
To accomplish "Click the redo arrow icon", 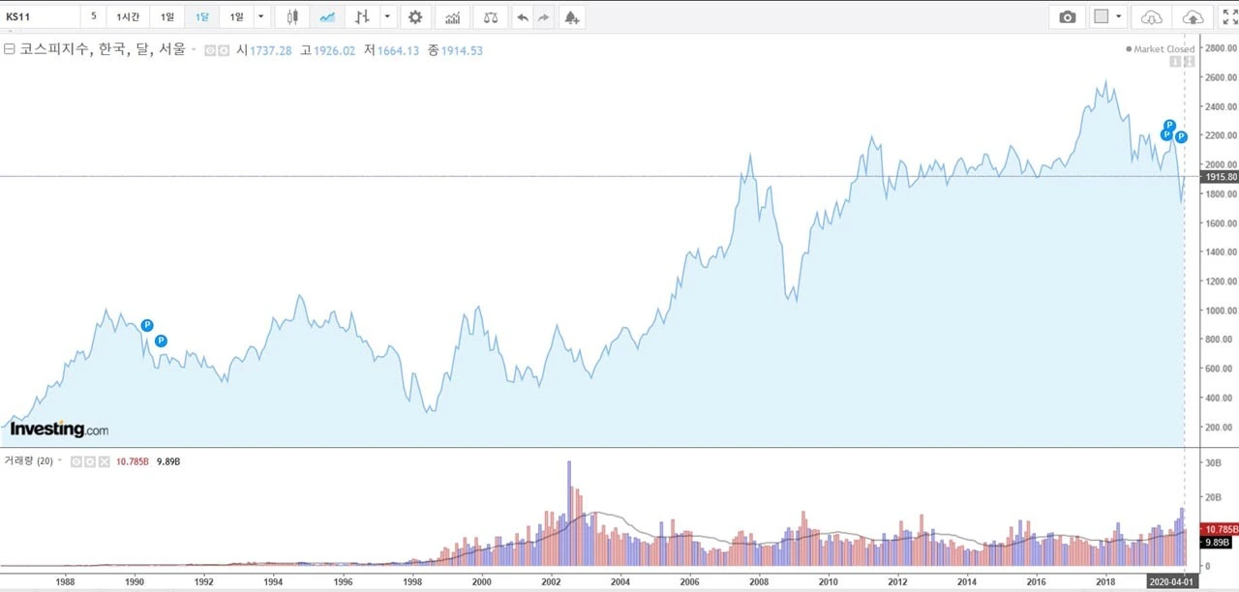I will [x=544, y=16].
